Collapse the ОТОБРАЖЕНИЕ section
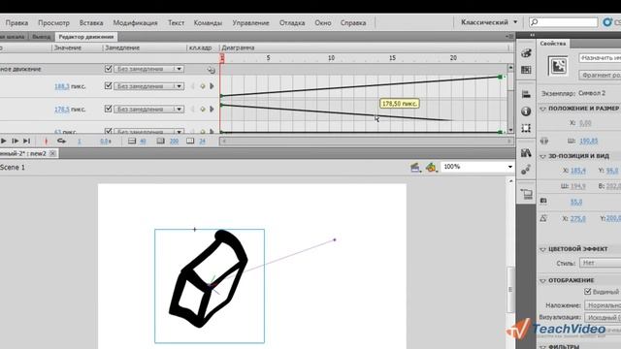 543,280
